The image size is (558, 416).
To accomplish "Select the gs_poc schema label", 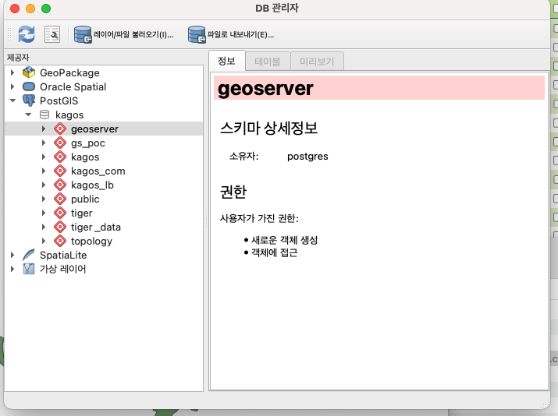I will point(88,143).
